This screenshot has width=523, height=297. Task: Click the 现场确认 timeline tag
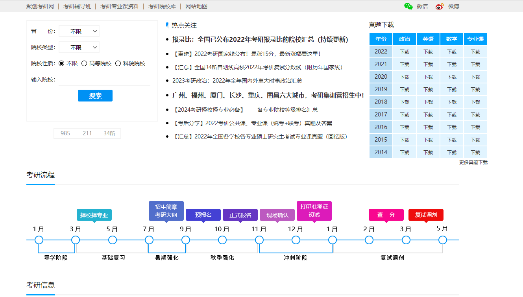(x=277, y=215)
